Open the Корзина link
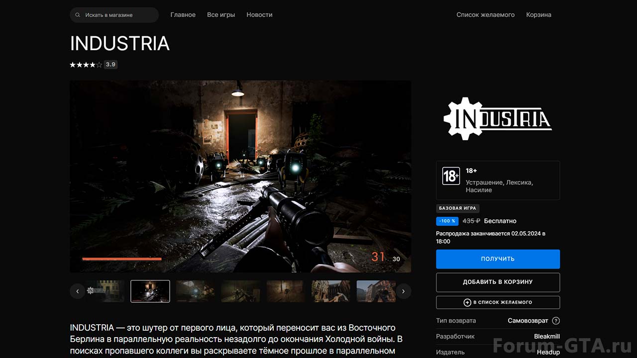 click(539, 15)
